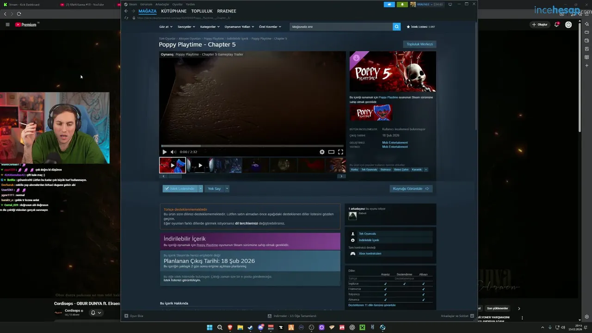Click İstek listenizi görüntüleyin link

point(182,280)
